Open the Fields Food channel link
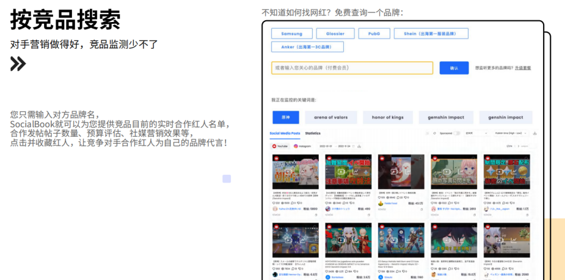565x280 pixels. [x=392, y=203]
